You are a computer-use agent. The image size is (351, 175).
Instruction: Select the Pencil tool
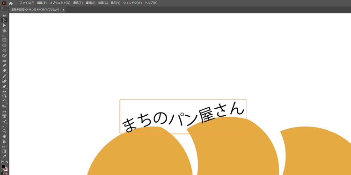coord(4,65)
